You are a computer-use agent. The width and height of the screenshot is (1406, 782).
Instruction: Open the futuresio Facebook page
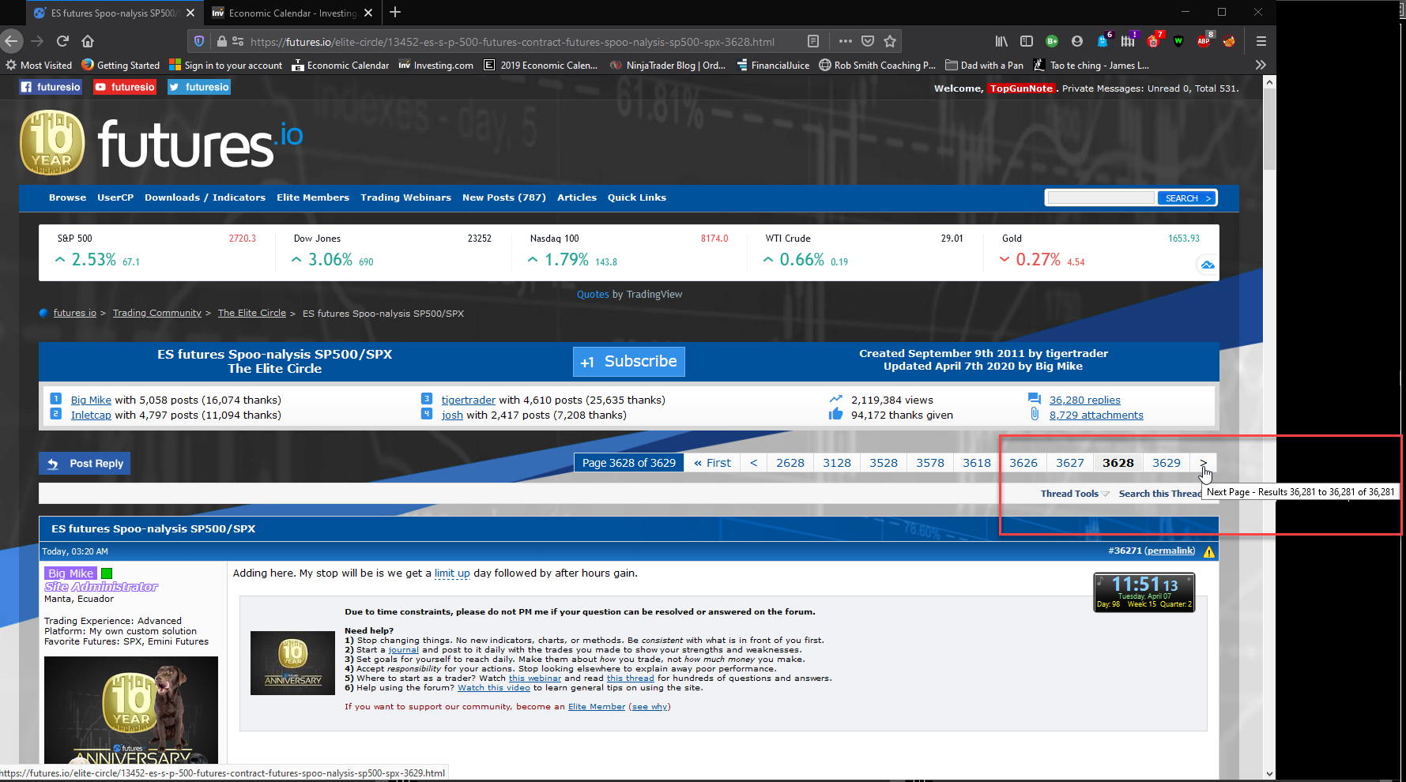51,87
